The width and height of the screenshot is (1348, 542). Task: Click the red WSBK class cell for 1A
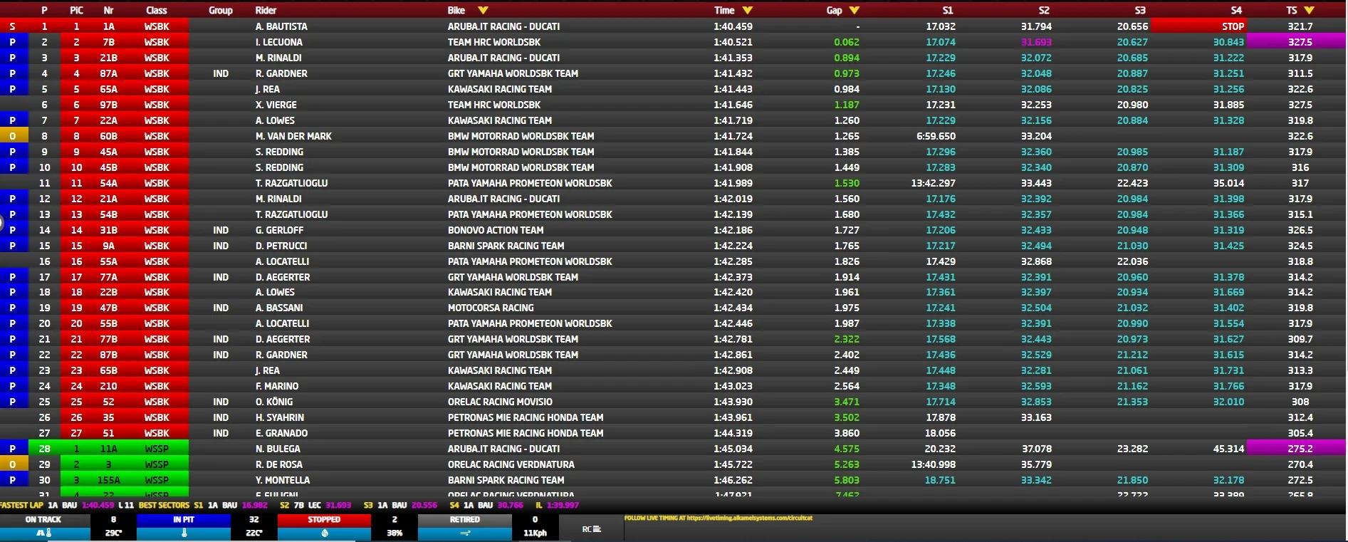tap(157, 26)
